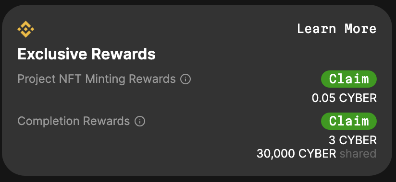396x182 pixels.
Task: Click the 0.05 CYBER reward amount
Action: coord(344,98)
